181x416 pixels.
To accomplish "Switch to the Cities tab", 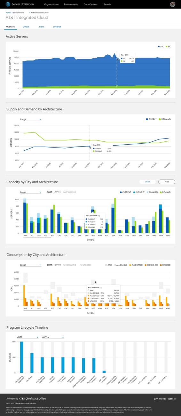I will click(x=42, y=27).
